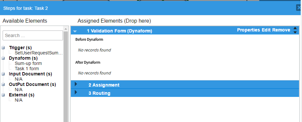Move Validation Form step down arrow
Screen dimensions: 302x122
tap(295, 32)
